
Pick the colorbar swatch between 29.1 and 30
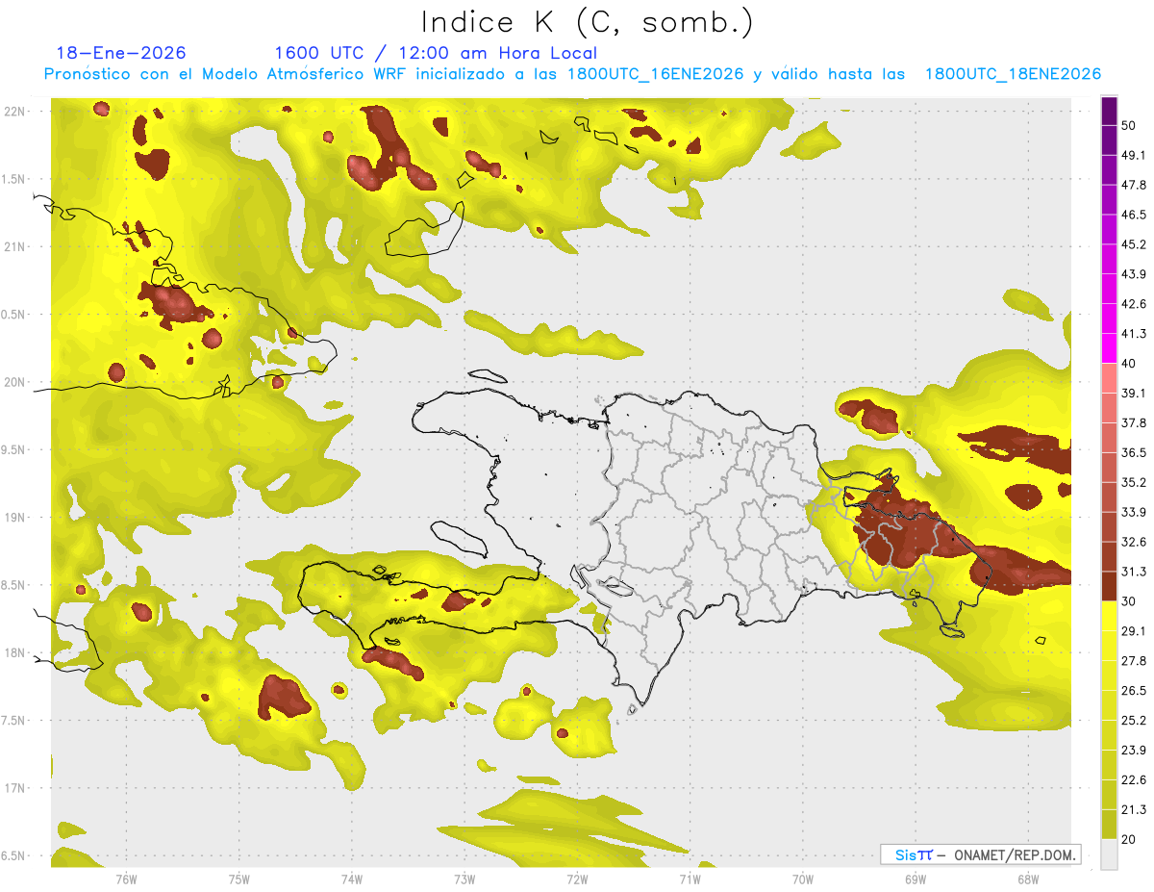(1110, 616)
